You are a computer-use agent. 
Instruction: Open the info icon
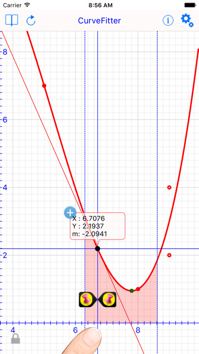coord(168,20)
